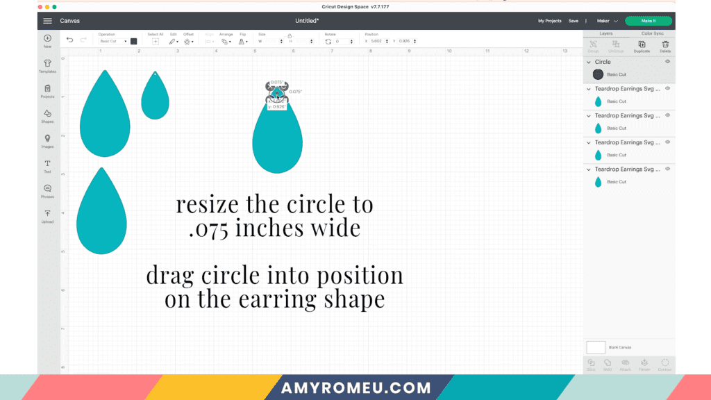Open the Edit dropdown
Viewport: 711px width, 400px height.
[174, 41]
